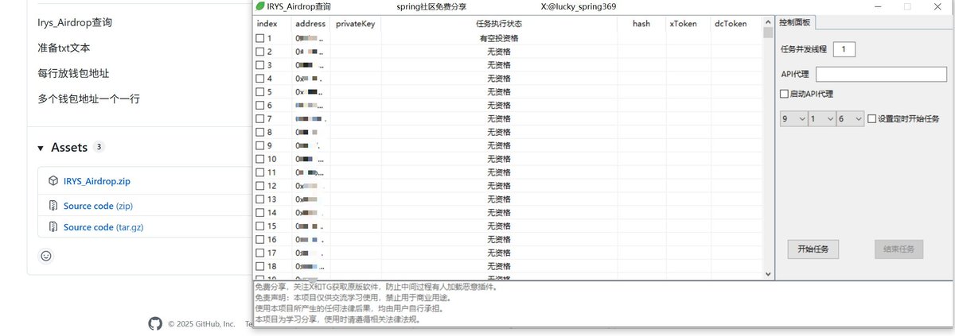The image size is (955, 336).
Task: Click the 结束任务 button
Action: (899, 249)
